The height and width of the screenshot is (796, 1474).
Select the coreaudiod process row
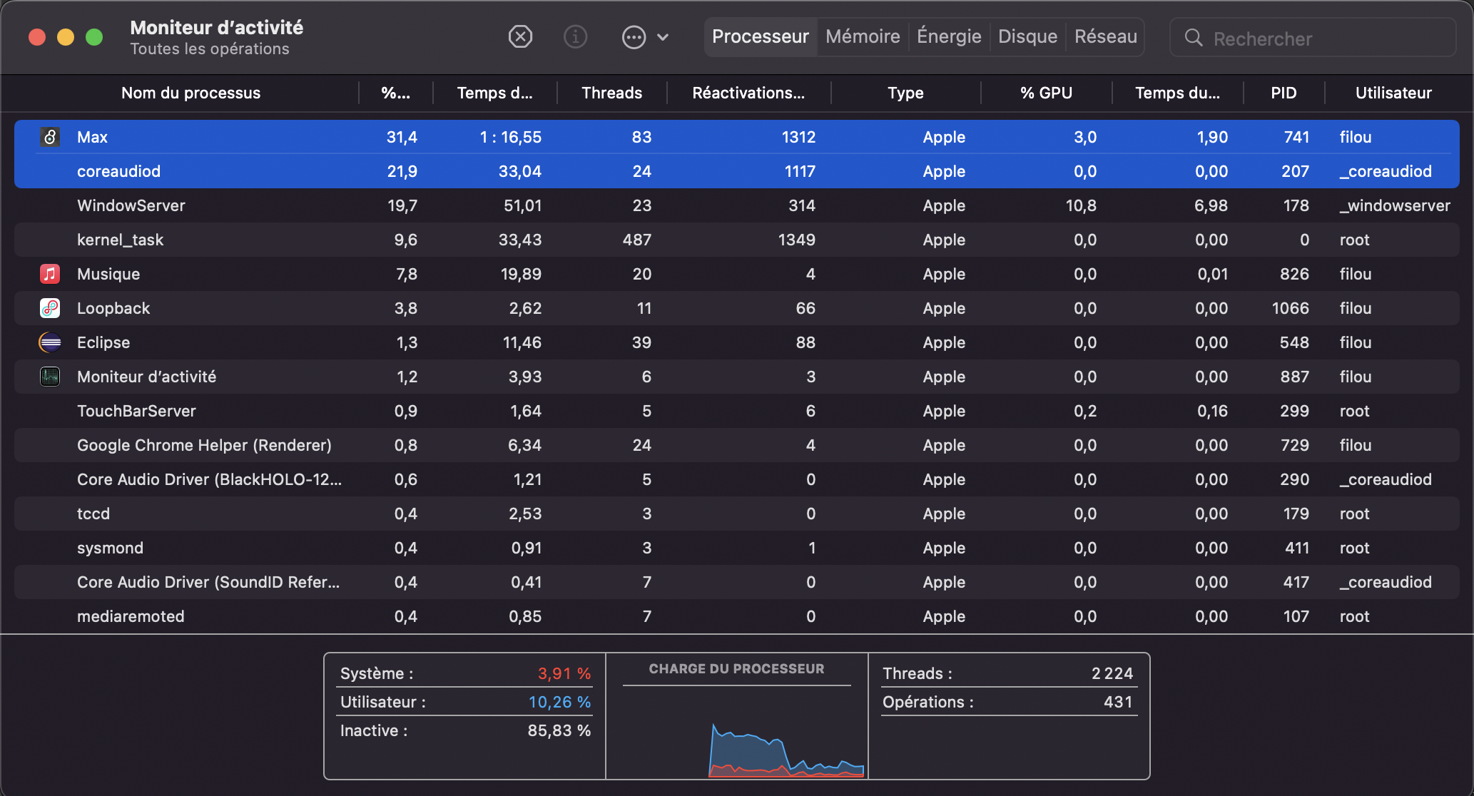(737, 171)
